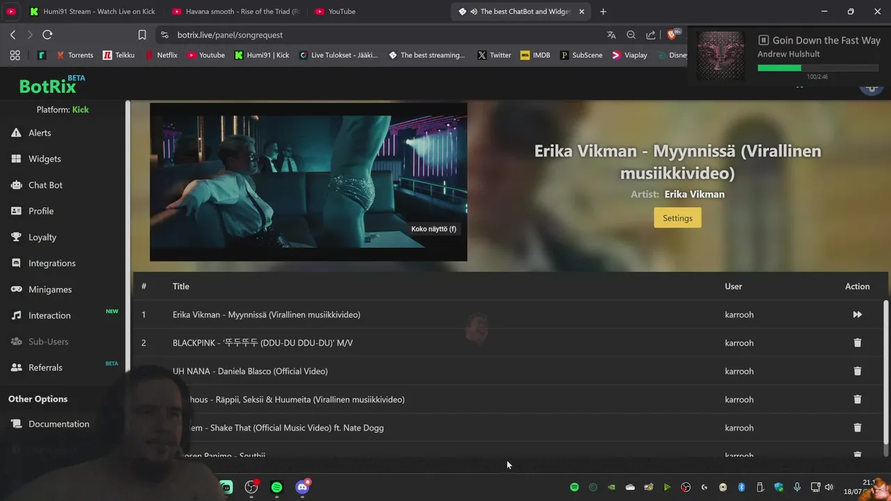Viewport: 891px width, 501px height.
Task: Click the Title column header
Action: coord(181,286)
